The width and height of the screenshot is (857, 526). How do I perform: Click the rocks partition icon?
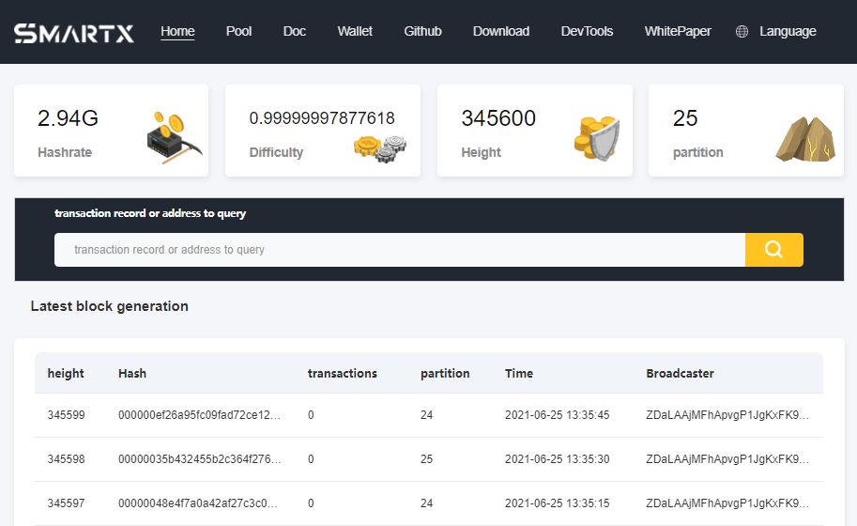(x=805, y=139)
